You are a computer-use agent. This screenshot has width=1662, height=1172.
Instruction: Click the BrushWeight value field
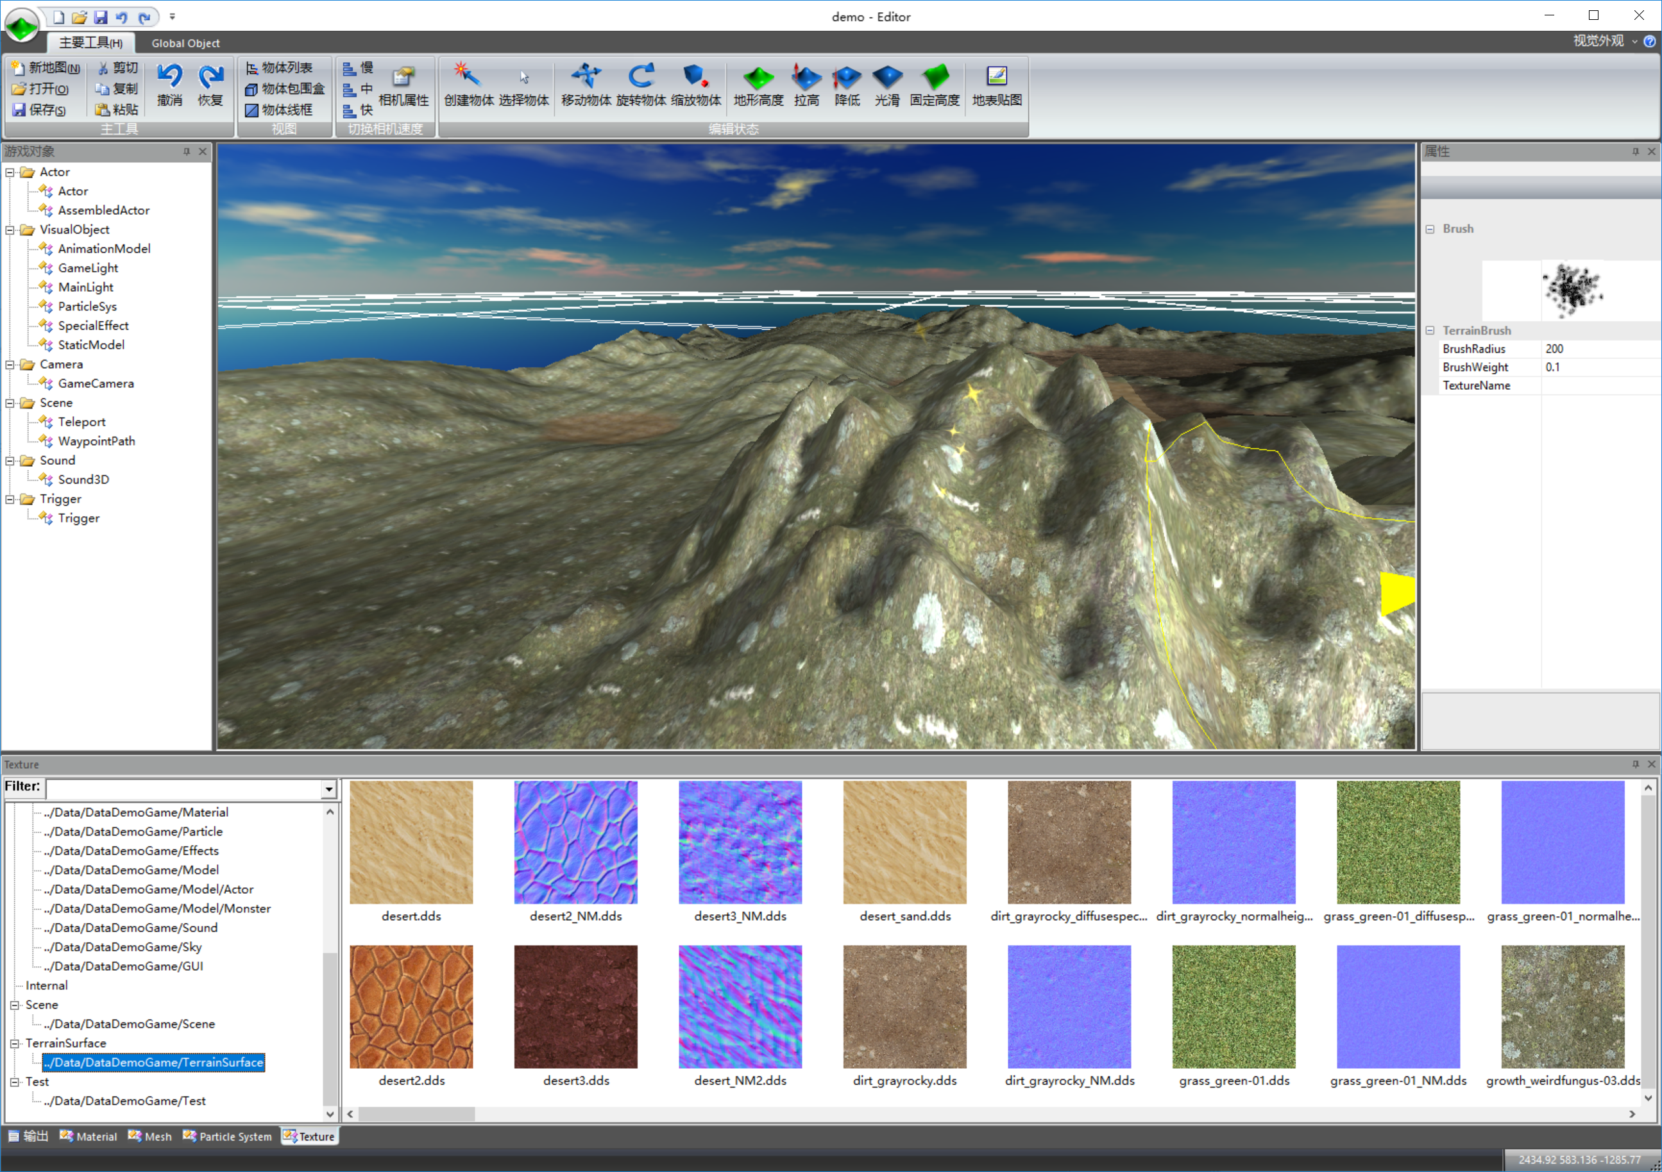point(1600,367)
